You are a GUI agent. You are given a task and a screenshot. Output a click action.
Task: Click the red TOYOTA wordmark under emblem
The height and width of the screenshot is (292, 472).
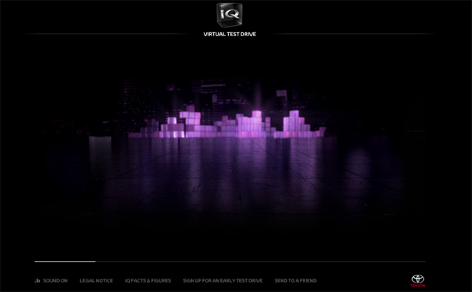(x=418, y=286)
